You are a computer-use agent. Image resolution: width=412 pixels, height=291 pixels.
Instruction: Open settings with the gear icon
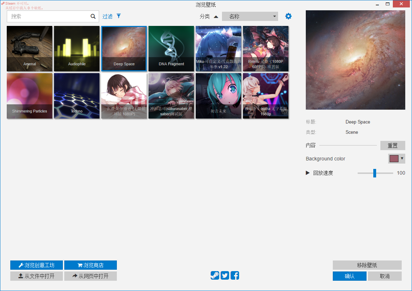(288, 16)
